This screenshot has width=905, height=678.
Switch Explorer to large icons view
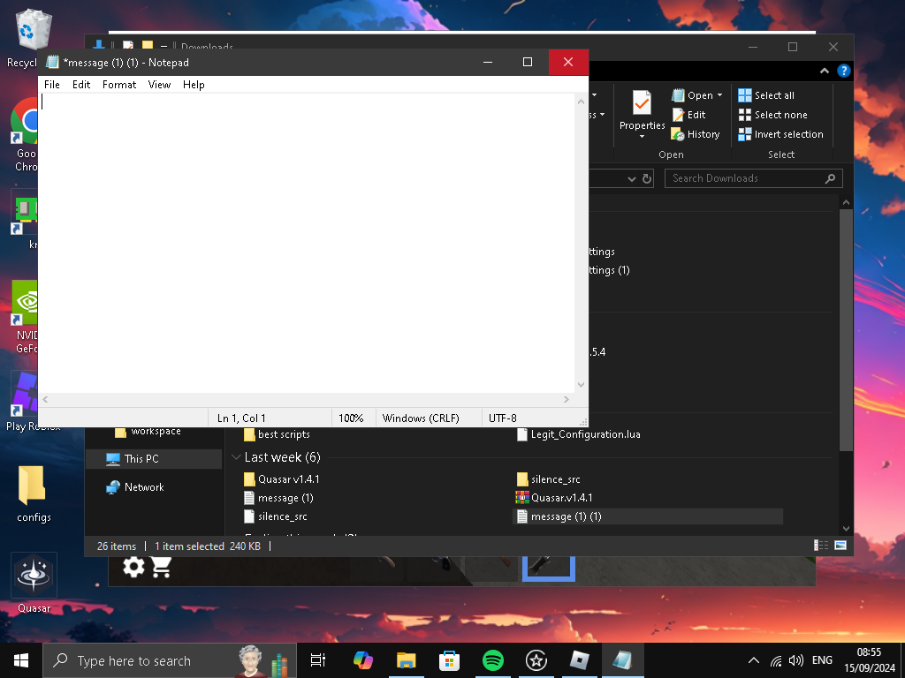click(840, 545)
